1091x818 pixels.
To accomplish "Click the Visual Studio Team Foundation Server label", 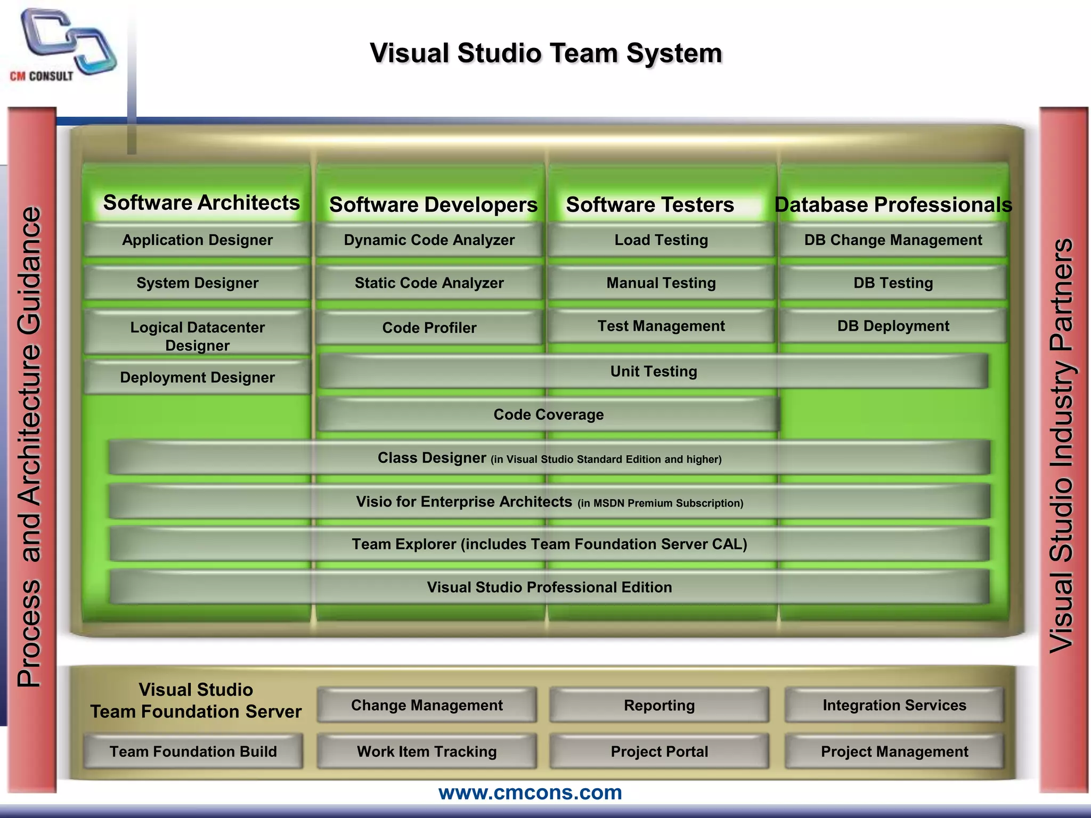I will point(196,701).
